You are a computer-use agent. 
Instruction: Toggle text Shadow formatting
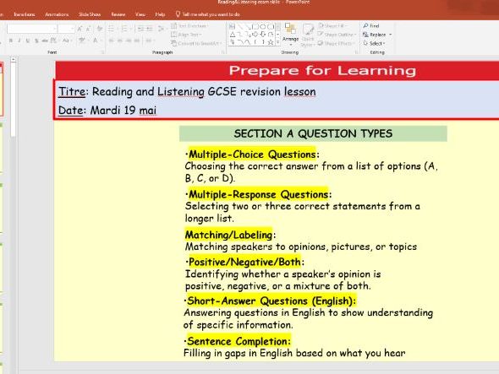36,41
